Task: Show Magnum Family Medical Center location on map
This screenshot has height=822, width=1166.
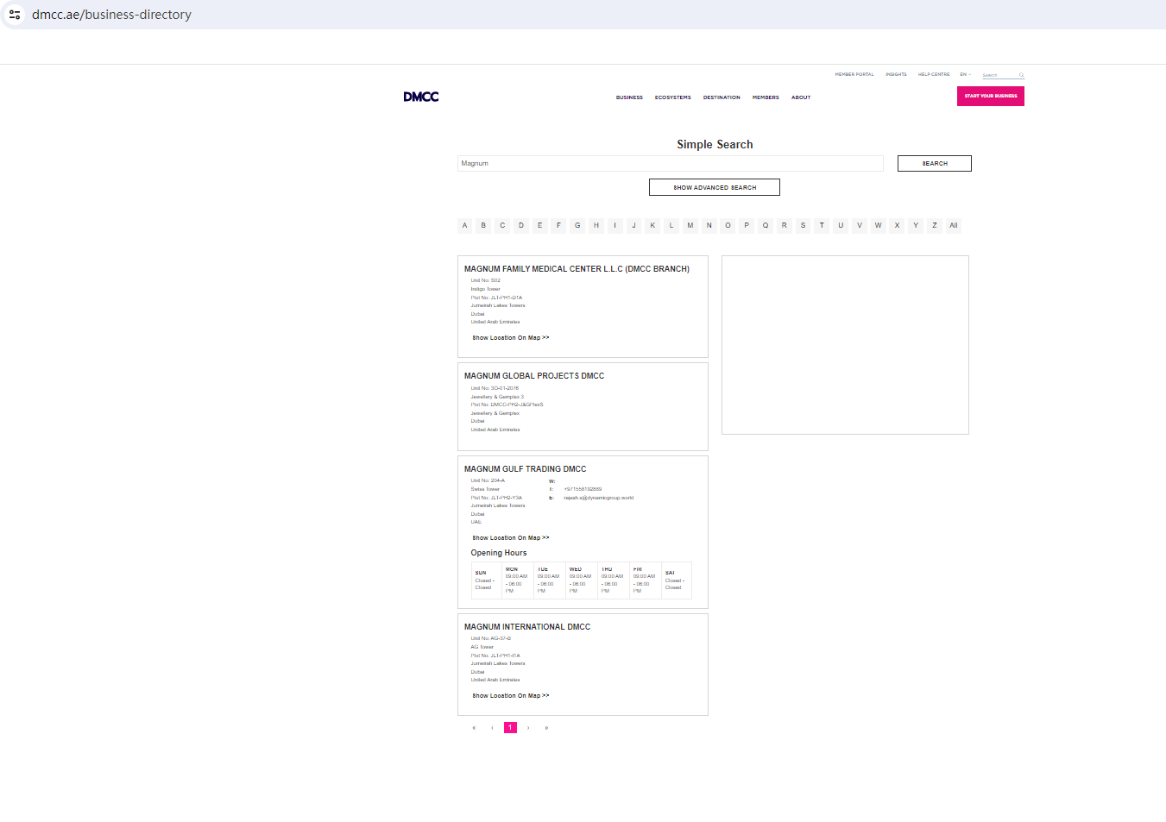Action: point(511,338)
